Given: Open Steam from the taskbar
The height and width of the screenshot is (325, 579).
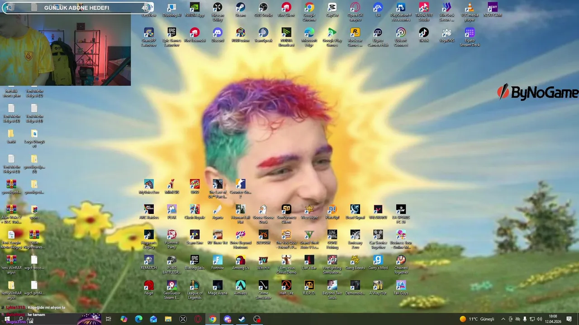Looking at the screenshot, I should pos(242,319).
